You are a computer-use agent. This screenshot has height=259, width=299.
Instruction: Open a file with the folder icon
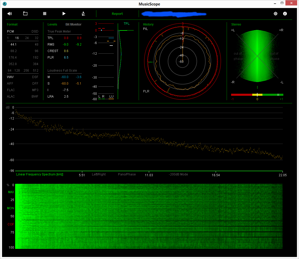point(25,14)
